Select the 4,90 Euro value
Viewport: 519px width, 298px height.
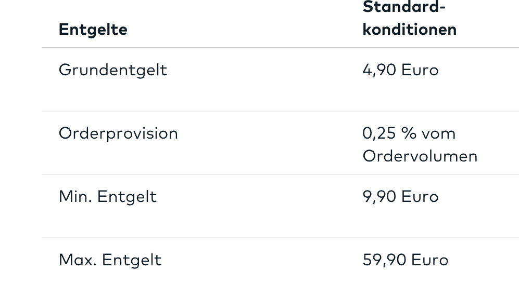click(400, 70)
